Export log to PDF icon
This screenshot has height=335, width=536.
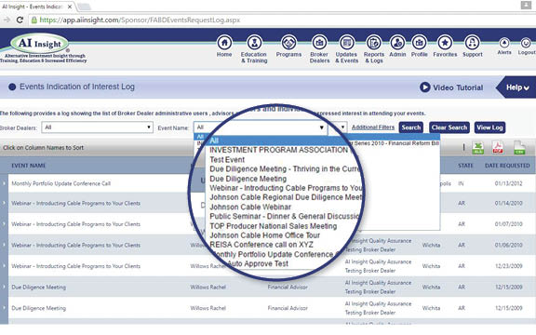498,148
